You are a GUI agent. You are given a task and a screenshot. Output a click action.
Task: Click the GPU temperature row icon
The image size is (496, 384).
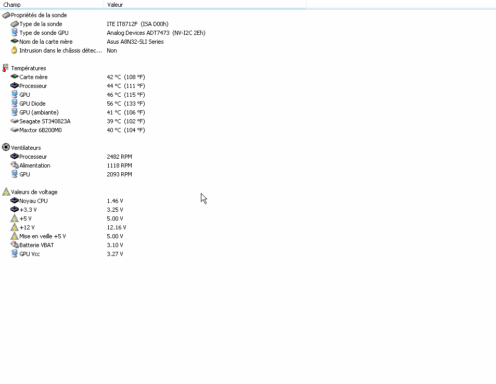click(14, 95)
